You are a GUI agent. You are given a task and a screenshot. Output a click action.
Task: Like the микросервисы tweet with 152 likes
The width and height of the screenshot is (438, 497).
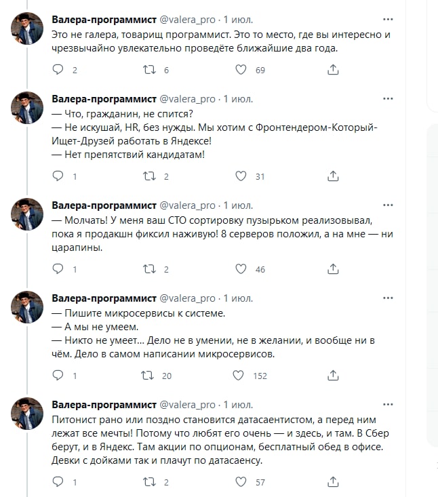pos(239,376)
